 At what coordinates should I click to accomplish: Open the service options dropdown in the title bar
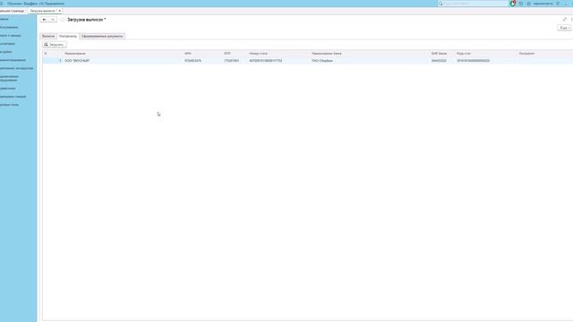558,4
